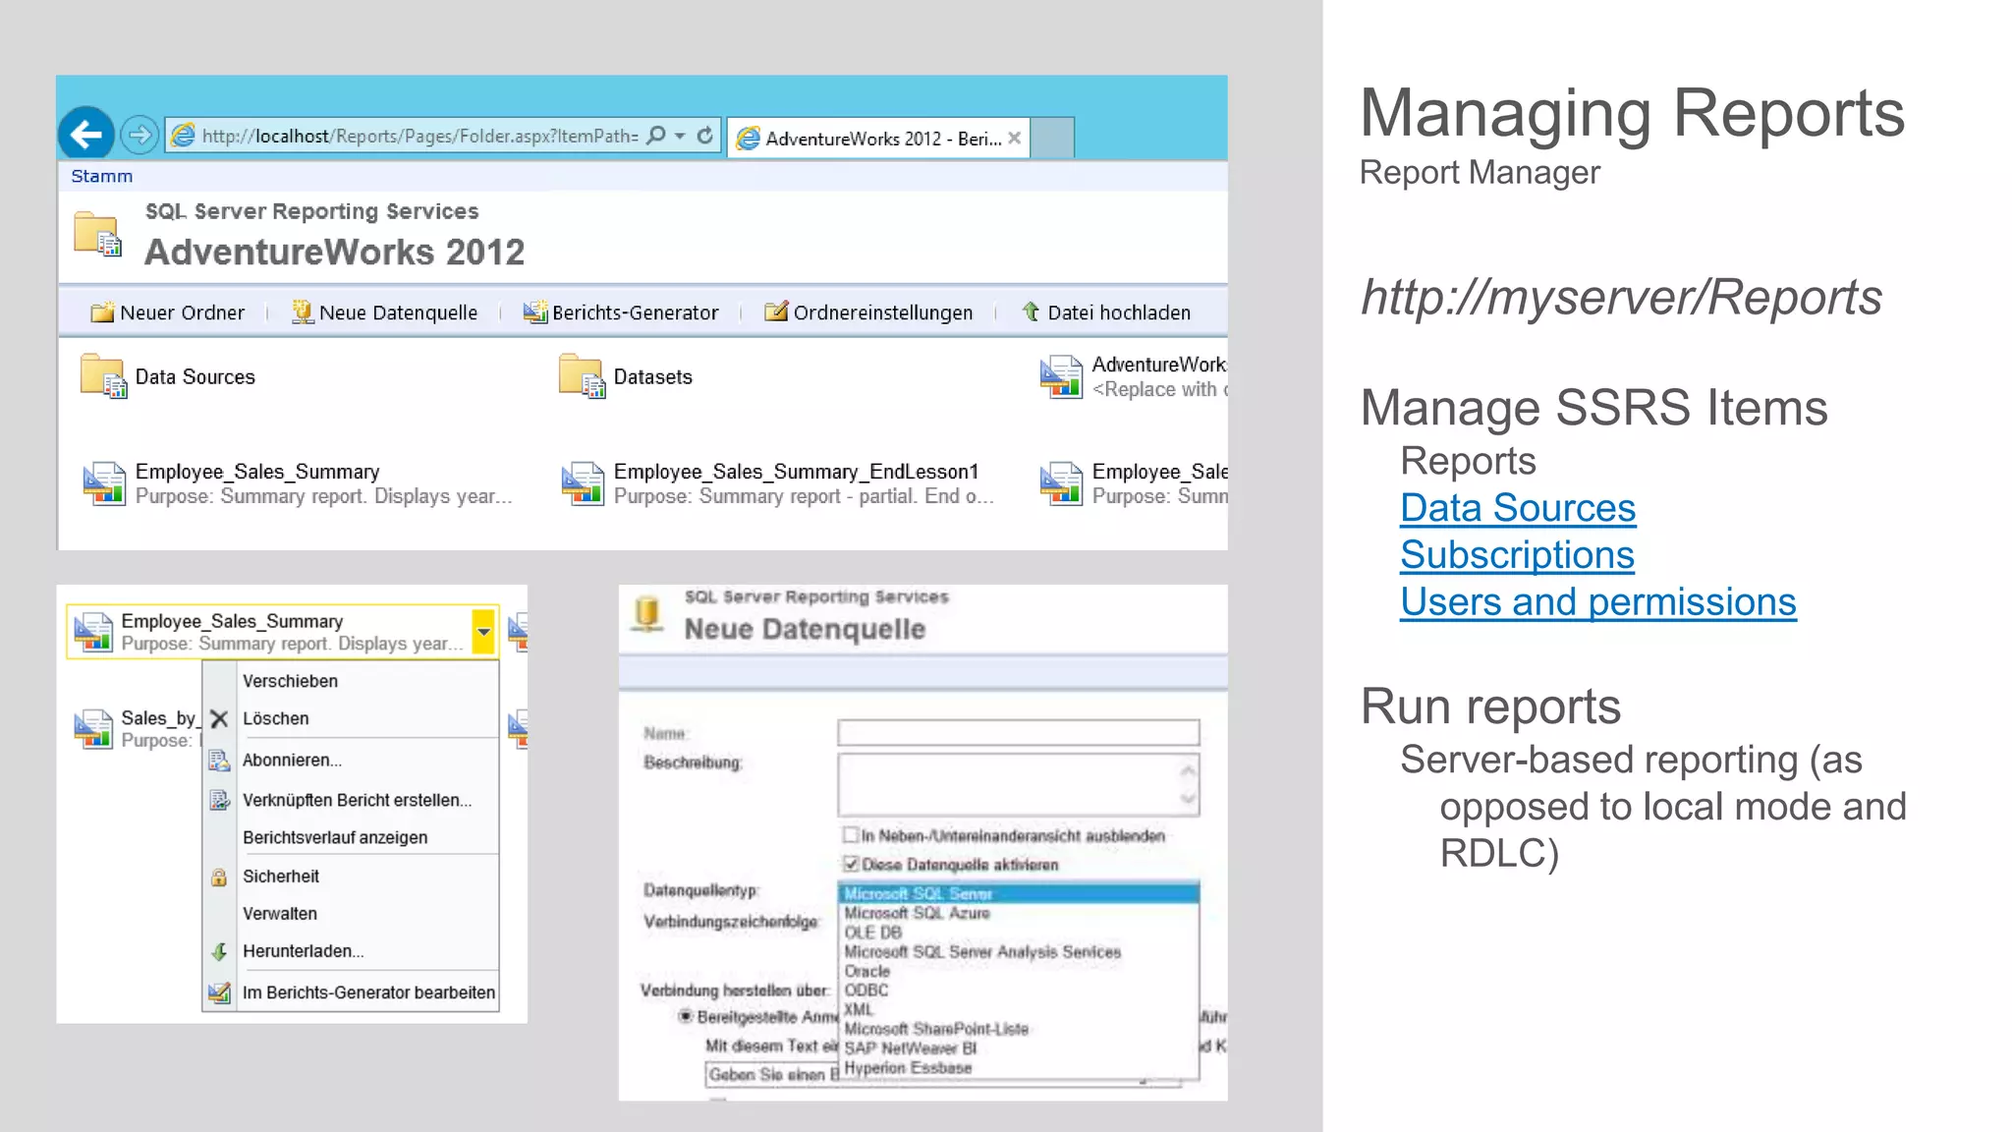This screenshot has width=2012, height=1132.
Task: Select Microsoft SQL Server in type list
Action: click(x=1020, y=893)
